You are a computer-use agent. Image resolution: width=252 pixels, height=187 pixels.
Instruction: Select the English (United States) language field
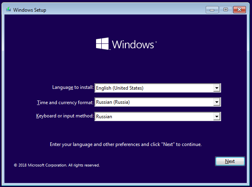(x=158, y=88)
